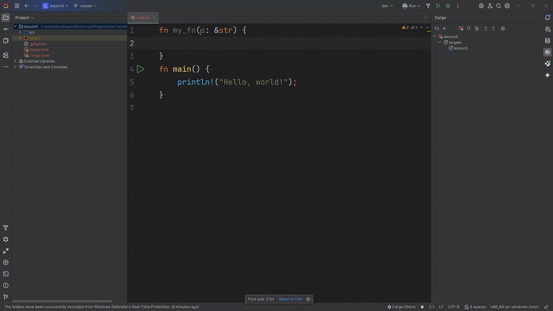The height and width of the screenshot is (311, 553).
Task: Click Cargo Check in status bar
Action: pos(401,307)
